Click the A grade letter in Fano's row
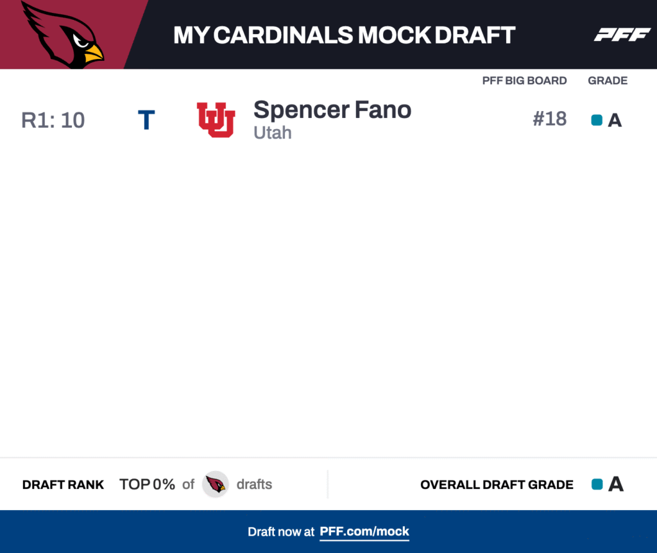 click(x=615, y=121)
